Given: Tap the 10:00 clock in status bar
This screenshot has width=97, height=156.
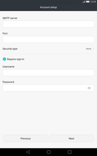Looking at the screenshot, I should [x=93, y=2].
